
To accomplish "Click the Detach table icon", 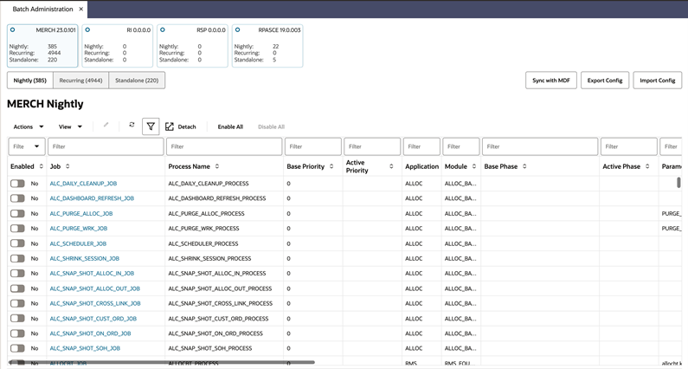I will pos(170,126).
